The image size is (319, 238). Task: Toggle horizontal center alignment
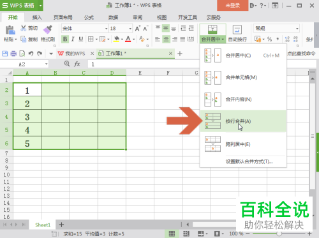pyautogui.click(x=166, y=39)
